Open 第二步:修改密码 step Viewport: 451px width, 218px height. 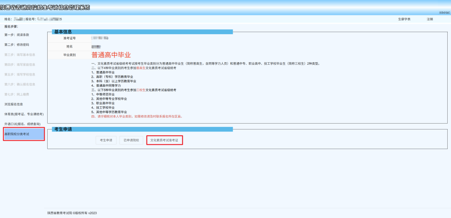click(17, 45)
